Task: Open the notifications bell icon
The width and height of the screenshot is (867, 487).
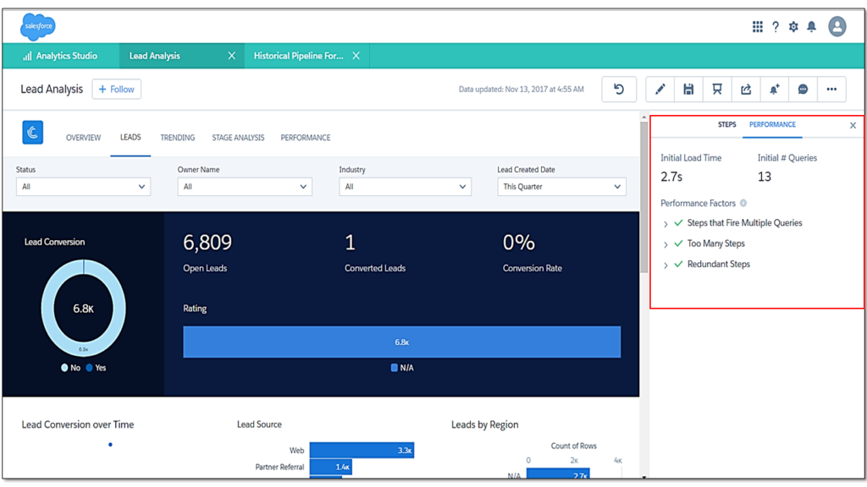Action: 812,26
